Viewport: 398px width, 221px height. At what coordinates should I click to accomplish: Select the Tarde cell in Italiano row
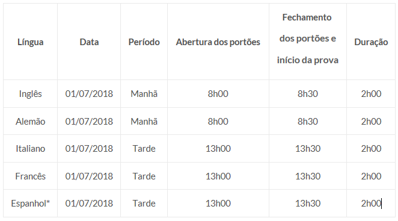(144, 149)
